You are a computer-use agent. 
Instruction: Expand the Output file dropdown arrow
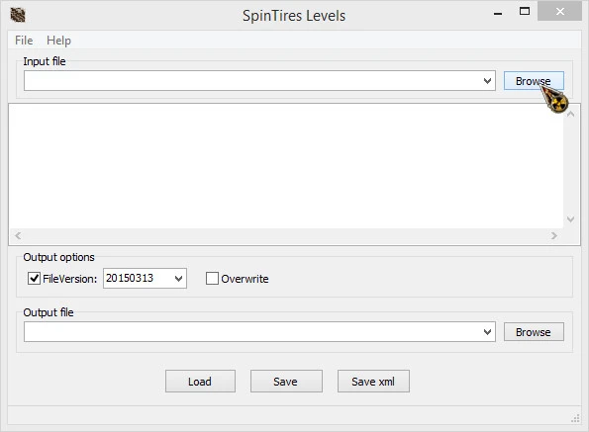[x=488, y=332]
